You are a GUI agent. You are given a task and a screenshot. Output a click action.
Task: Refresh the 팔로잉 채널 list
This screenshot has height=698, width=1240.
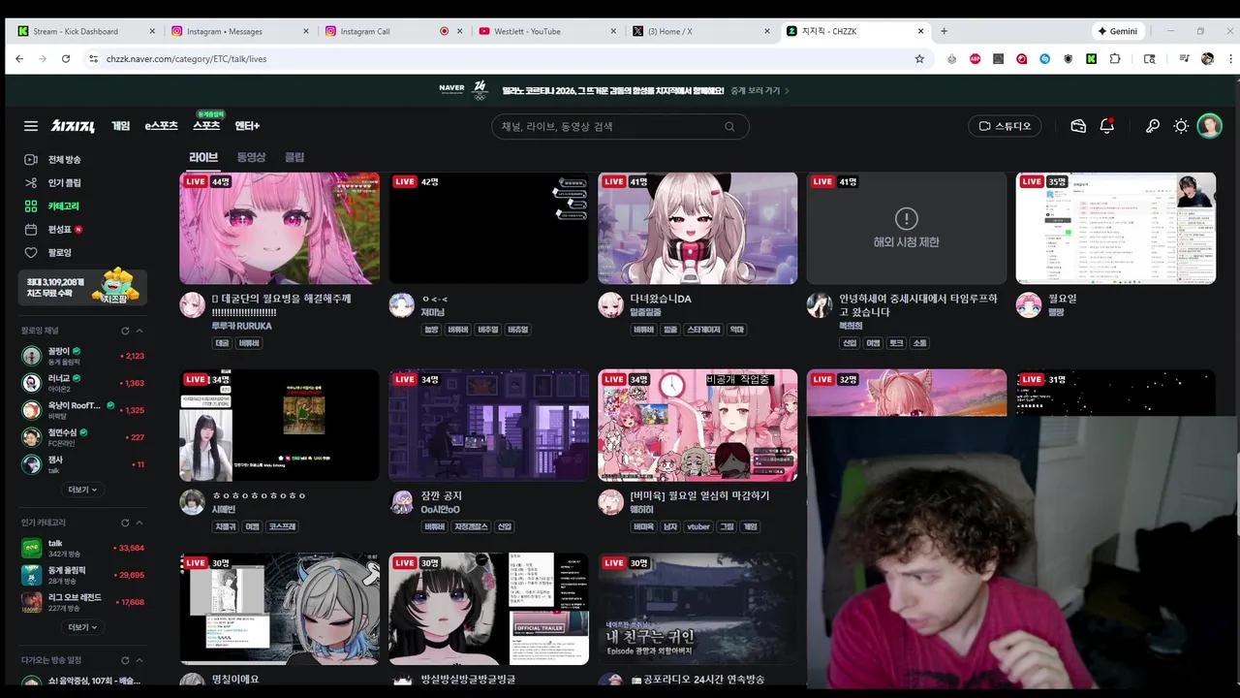pyautogui.click(x=125, y=331)
